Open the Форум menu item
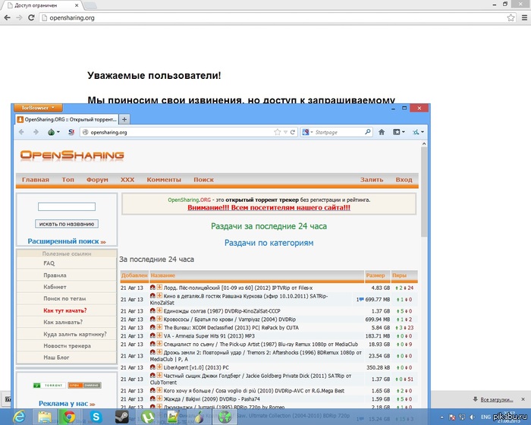531x425 pixels. coord(97,180)
